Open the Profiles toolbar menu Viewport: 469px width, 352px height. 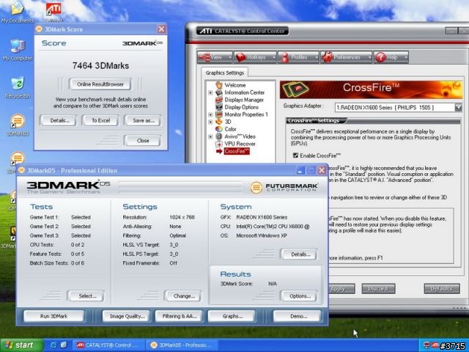[x=298, y=57]
